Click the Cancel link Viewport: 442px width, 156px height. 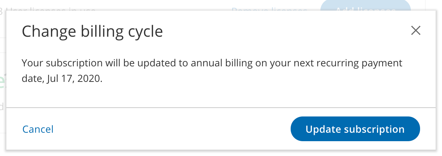point(38,129)
